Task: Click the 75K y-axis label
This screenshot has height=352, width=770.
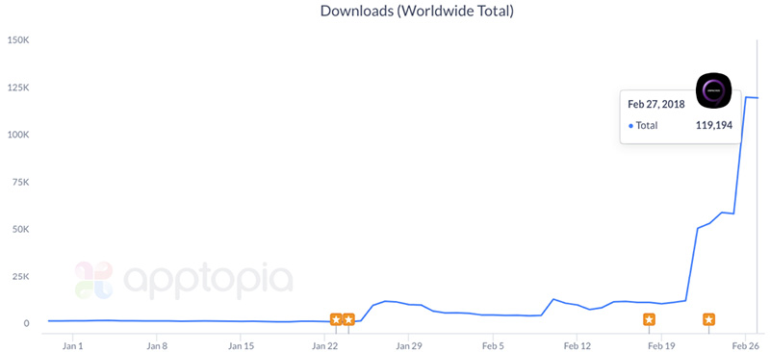Action: point(20,182)
